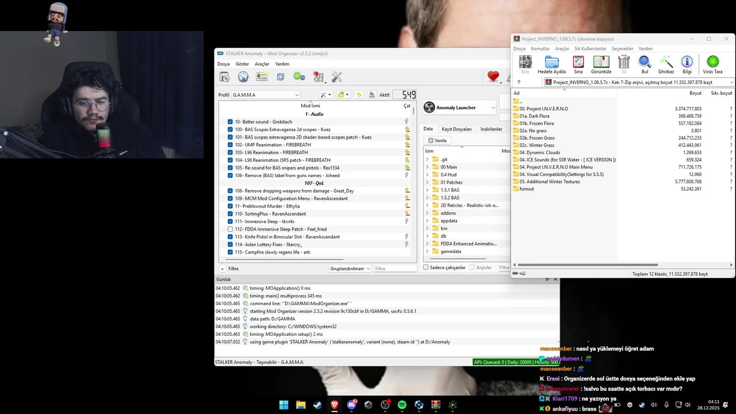
Task: Open Steam from the taskbar
Action: click(x=317, y=405)
